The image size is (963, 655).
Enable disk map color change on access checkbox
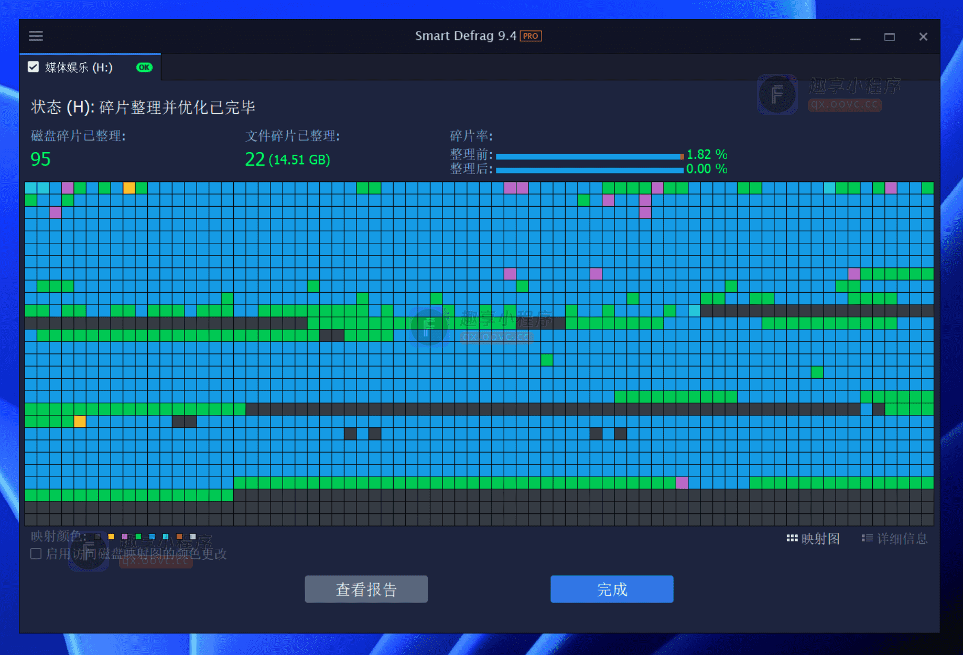pyautogui.click(x=36, y=554)
